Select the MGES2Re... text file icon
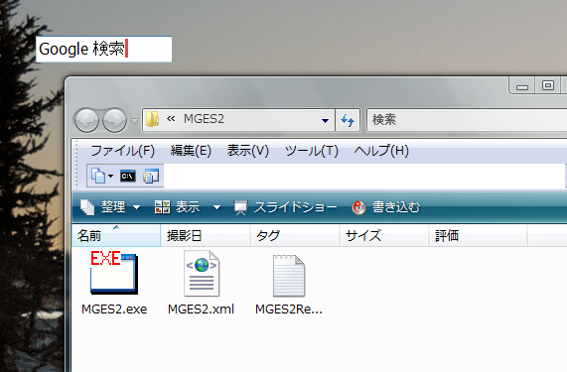Image resolution: width=567 pixels, height=372 pixels. click(289, 276)
